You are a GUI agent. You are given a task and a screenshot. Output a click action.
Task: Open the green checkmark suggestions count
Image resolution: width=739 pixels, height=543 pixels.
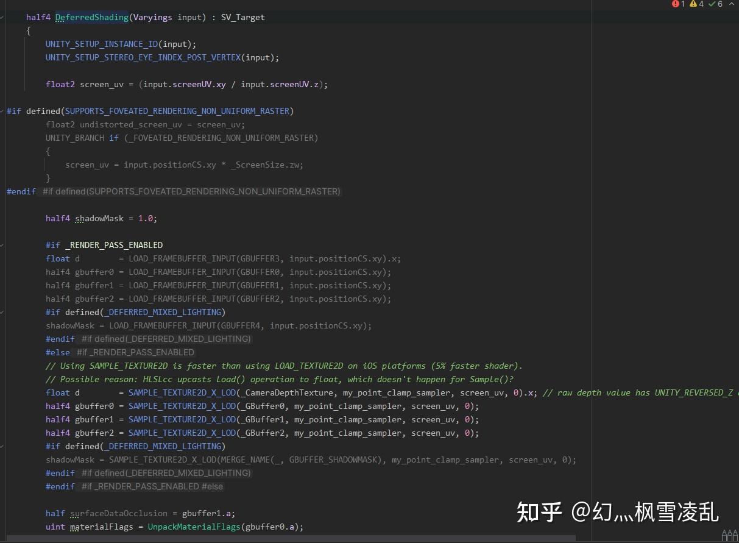pos(715,4)
